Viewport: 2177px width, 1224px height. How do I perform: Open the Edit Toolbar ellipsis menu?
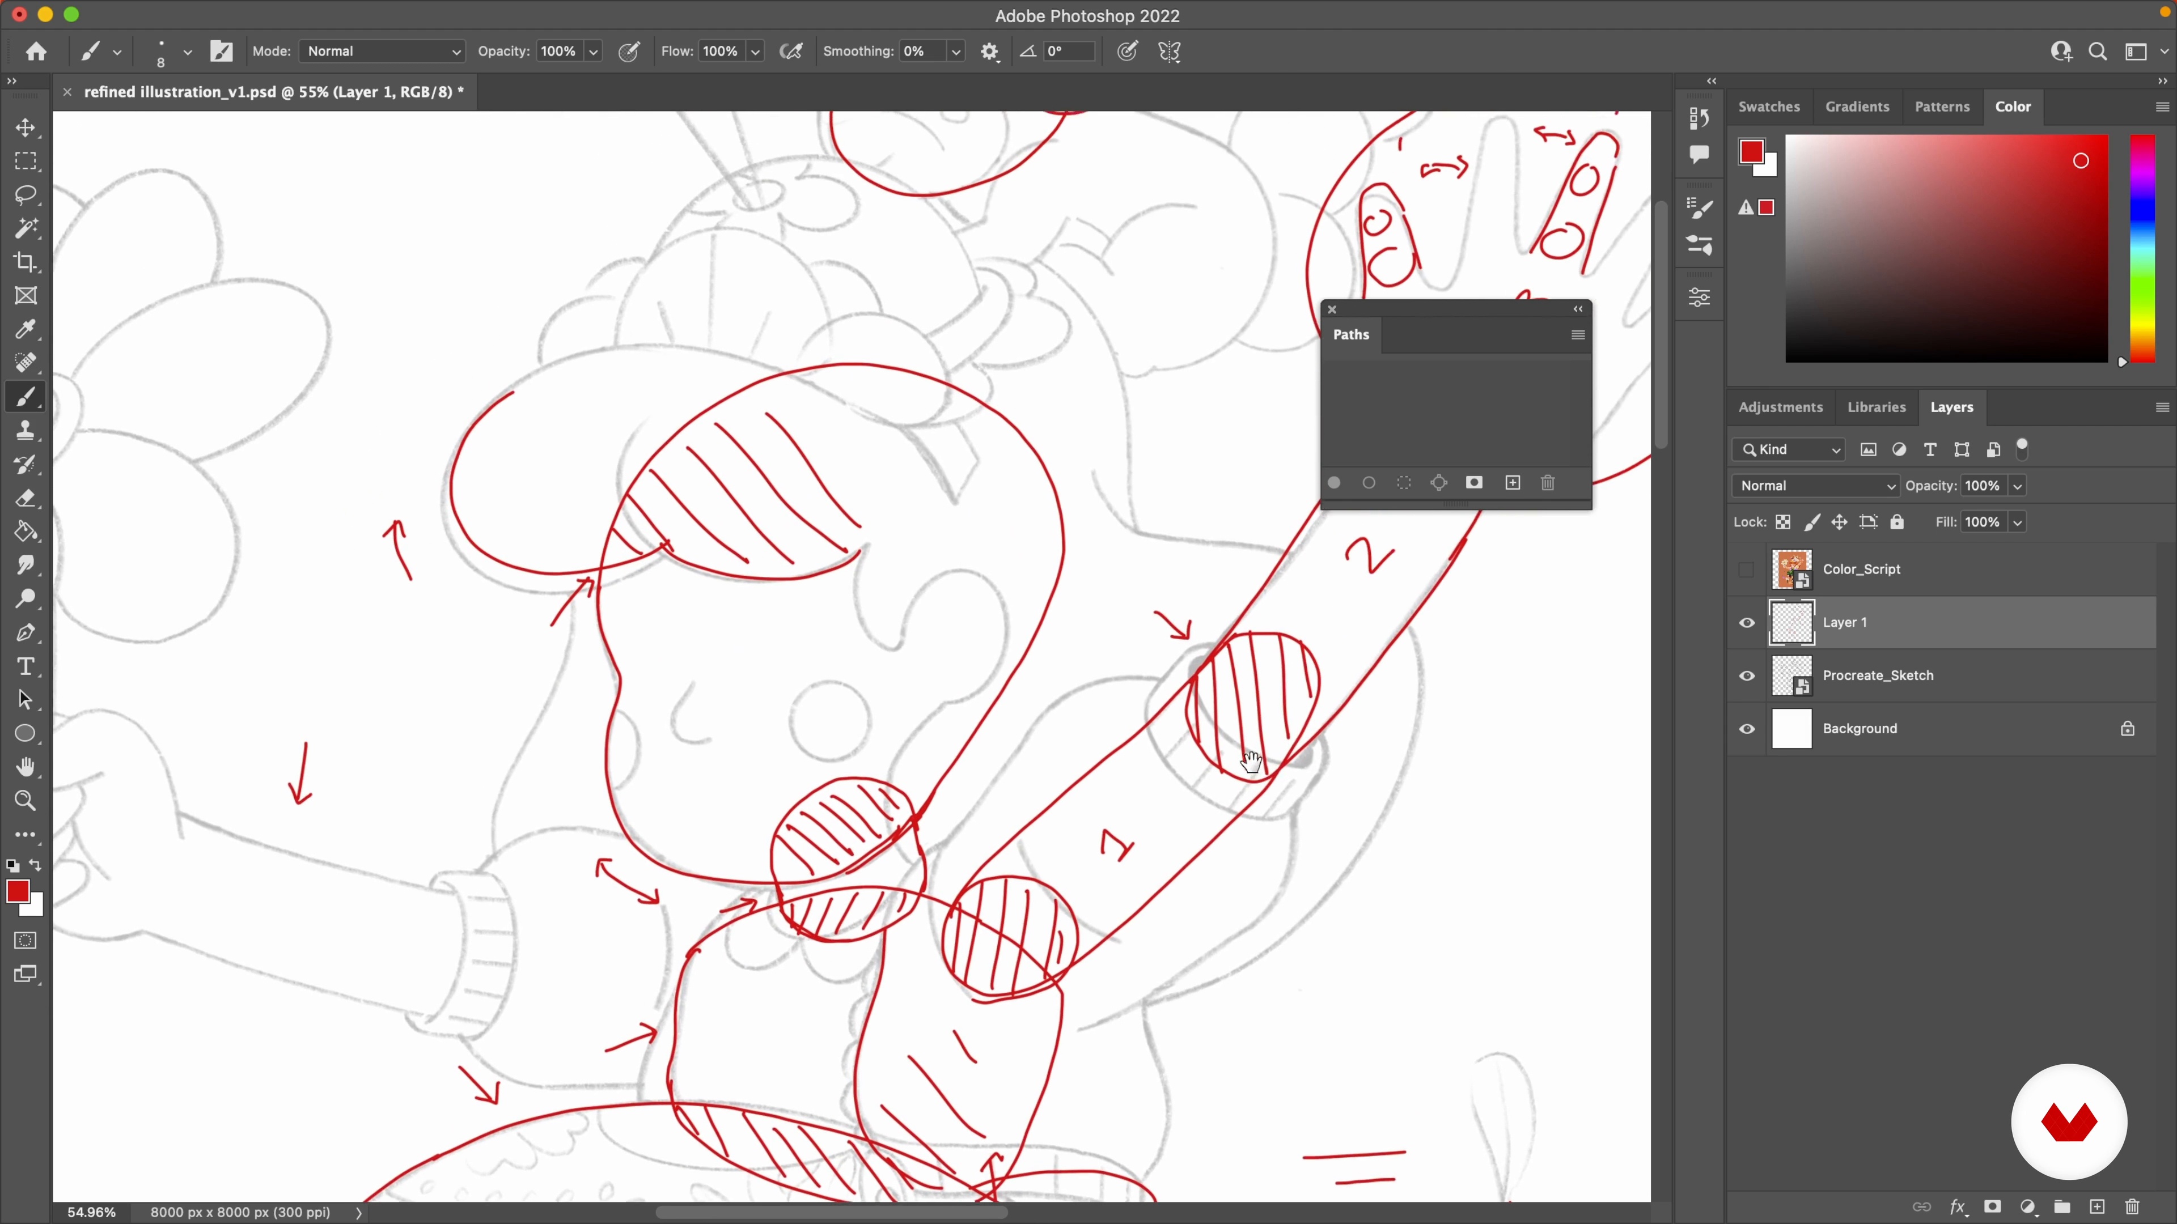tap(26, 835)
